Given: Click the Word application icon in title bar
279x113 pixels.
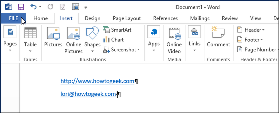Looking at the screenshot, I should tap(9, 7).
